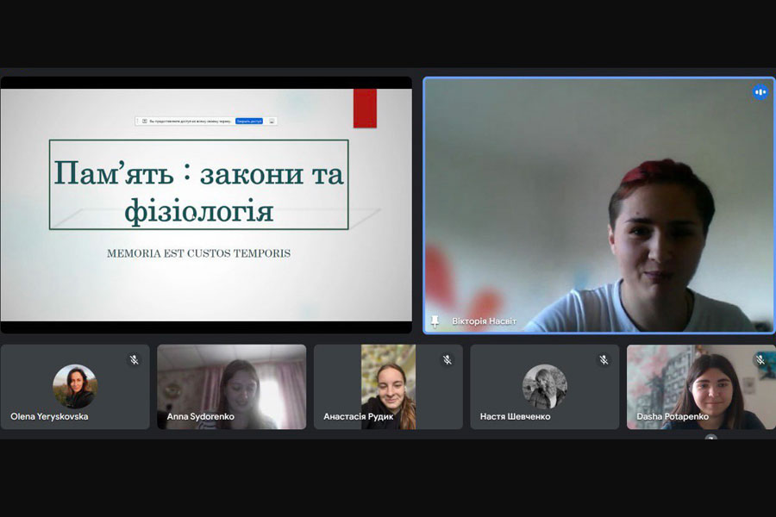This screenshot has width=776, height=517.
Task: Open Dasha Potapenko's video tile
Action: tap(701, 387)
